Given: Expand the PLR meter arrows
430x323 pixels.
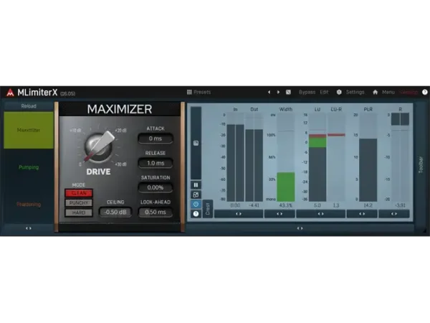Looking at the screenshot, I should (362, 214).
